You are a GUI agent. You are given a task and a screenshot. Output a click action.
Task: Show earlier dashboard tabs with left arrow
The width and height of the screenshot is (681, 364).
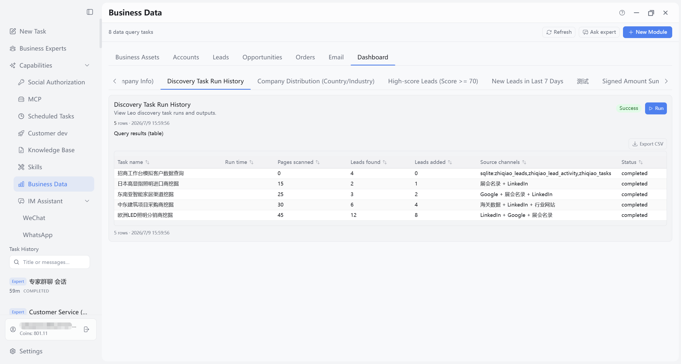(115, 81)
